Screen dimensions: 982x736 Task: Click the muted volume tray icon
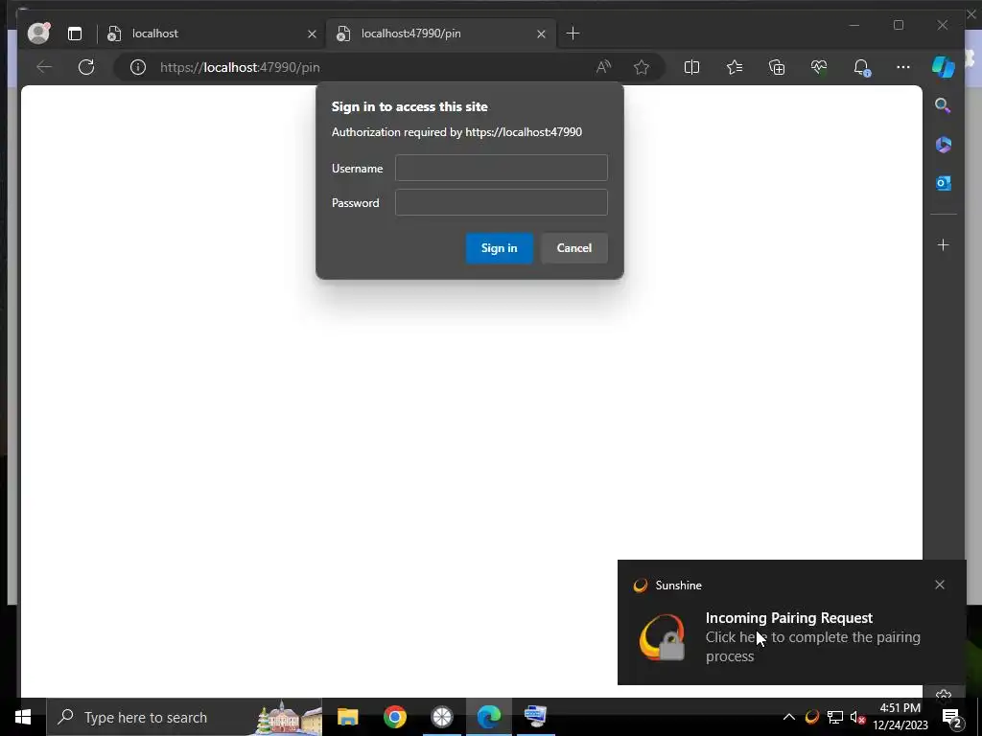pos(857,717)
